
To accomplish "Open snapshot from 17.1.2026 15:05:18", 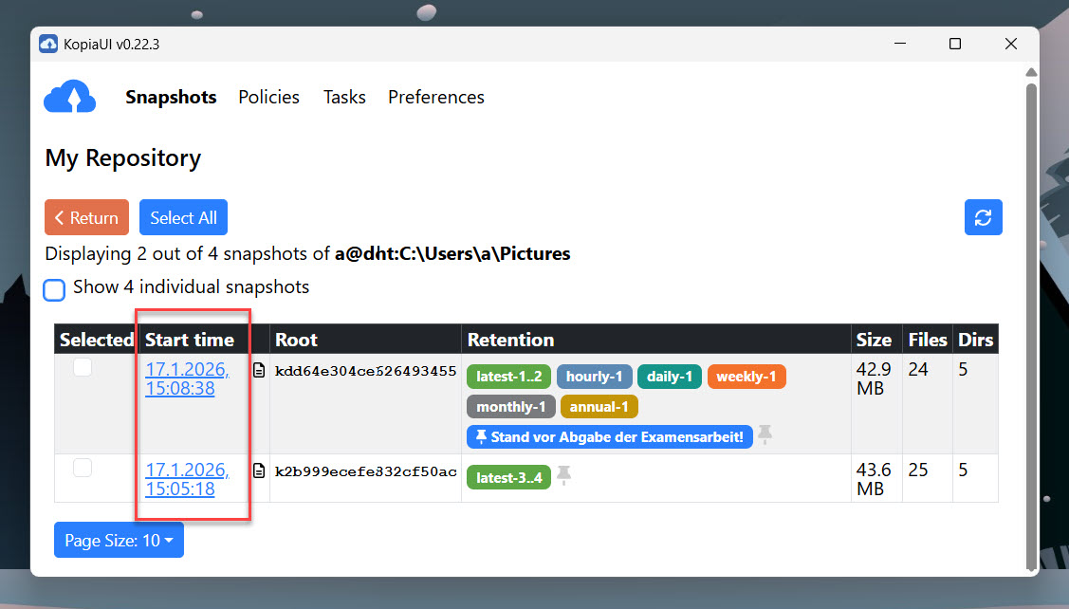I will coord(187,479).
